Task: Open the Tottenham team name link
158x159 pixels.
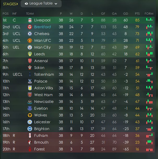Action: (x=44, y=74)
